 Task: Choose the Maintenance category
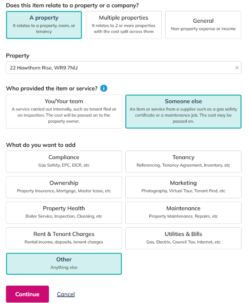(183, 213)
